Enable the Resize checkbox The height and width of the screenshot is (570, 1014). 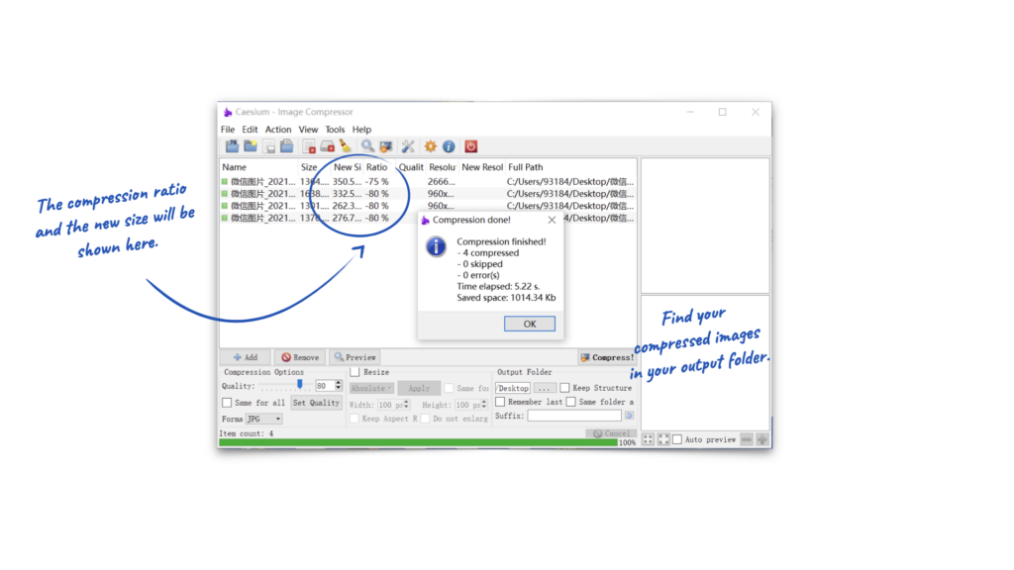pyautogui.click(x=355, y=372)
